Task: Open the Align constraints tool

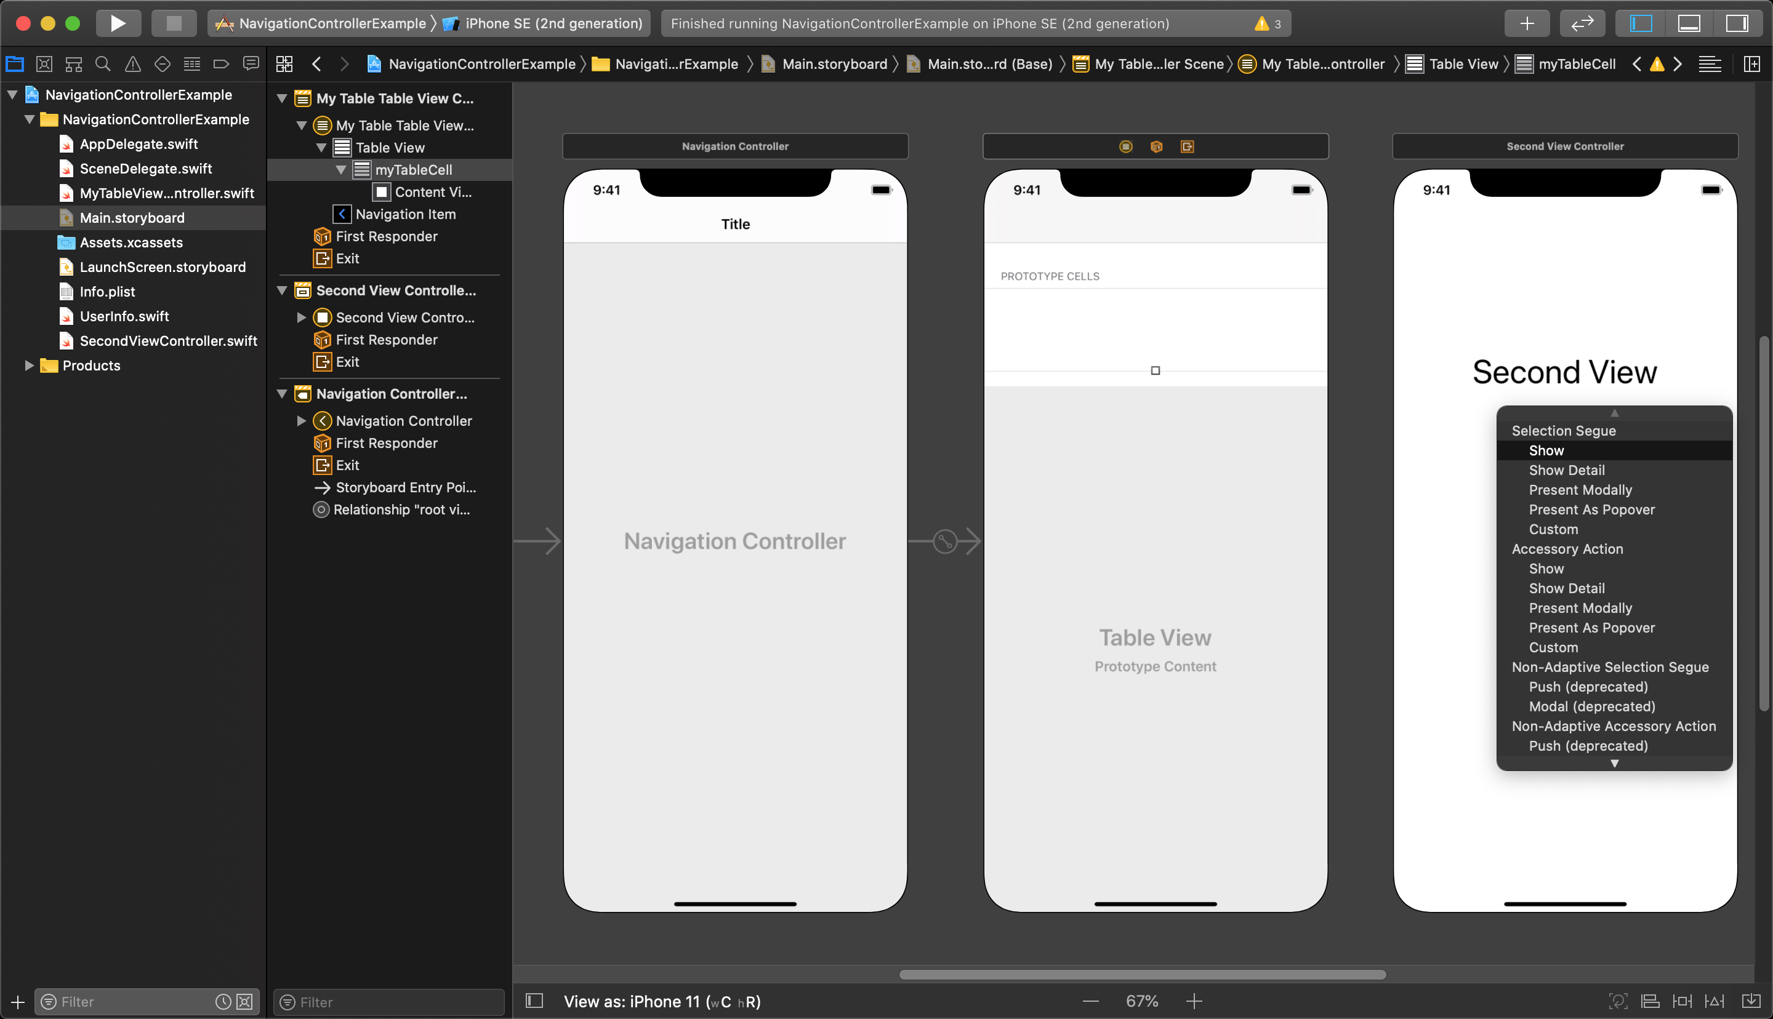Action: [x=1650, y=1002]
